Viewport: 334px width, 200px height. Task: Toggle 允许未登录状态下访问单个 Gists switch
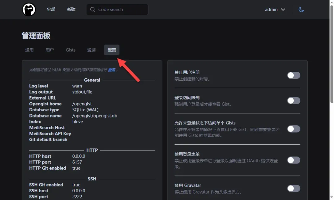293,129
